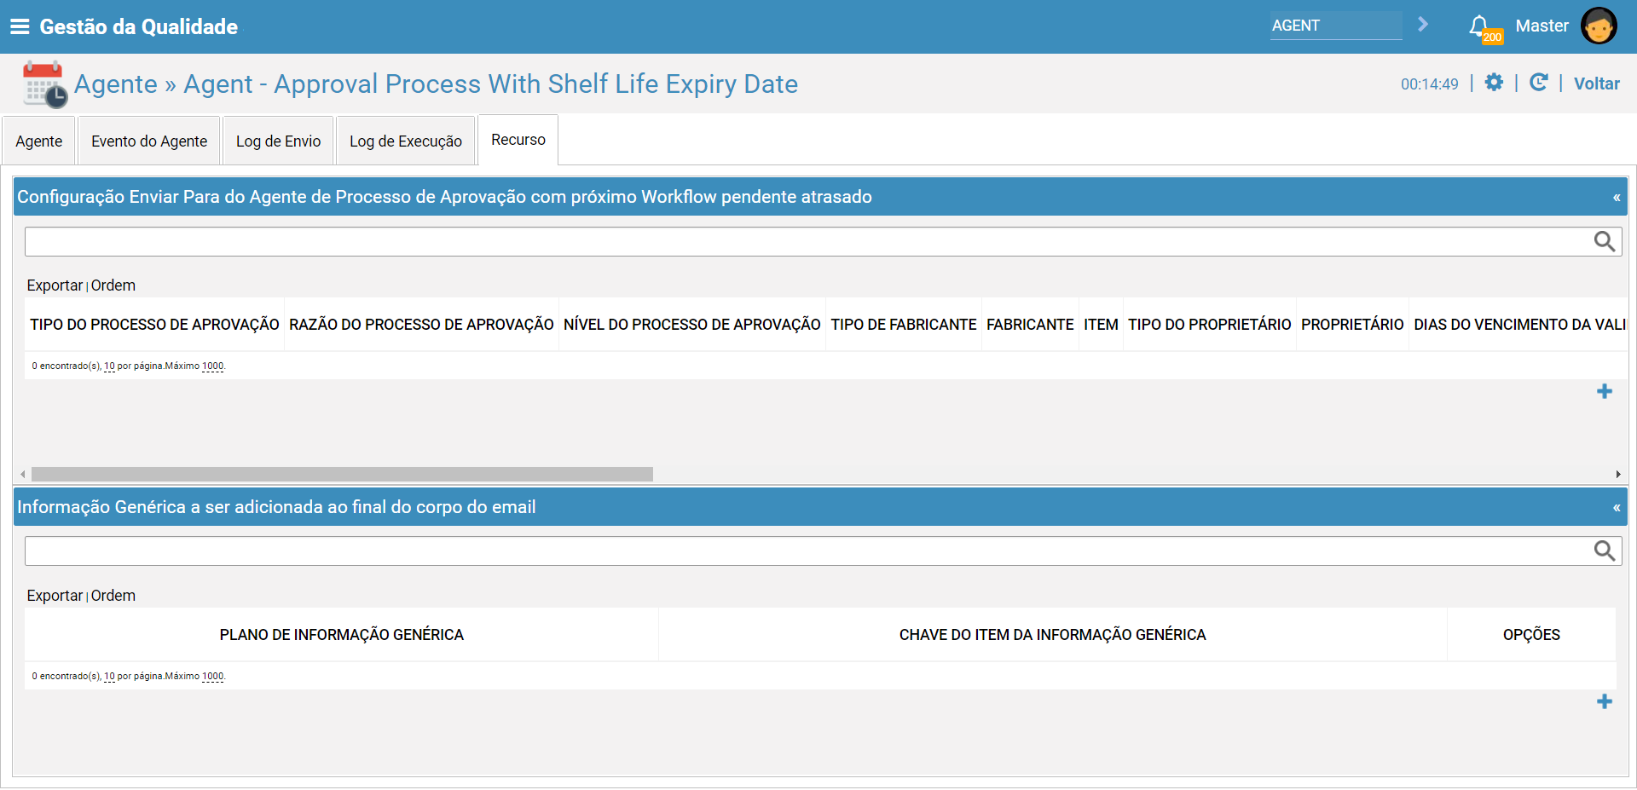Change maximum 1000 in second table
Viewport: 1637px width, 790px height.
[213, 677]
